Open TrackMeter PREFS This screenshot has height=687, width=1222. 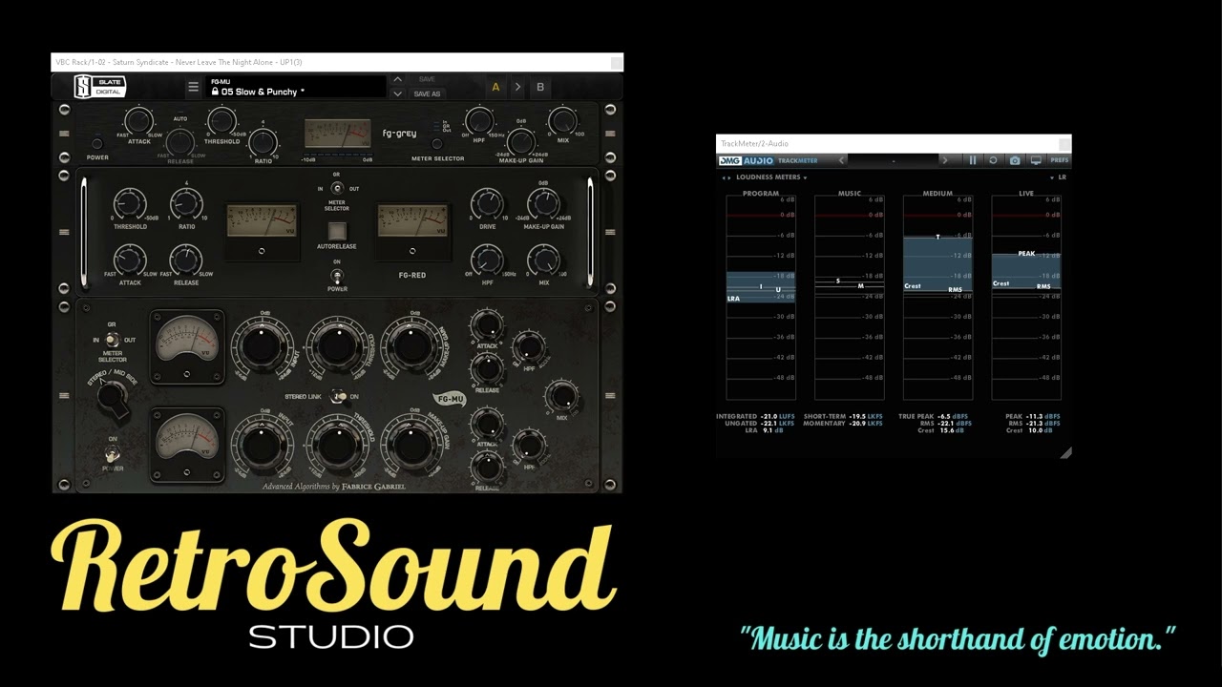coord(1059,160)
